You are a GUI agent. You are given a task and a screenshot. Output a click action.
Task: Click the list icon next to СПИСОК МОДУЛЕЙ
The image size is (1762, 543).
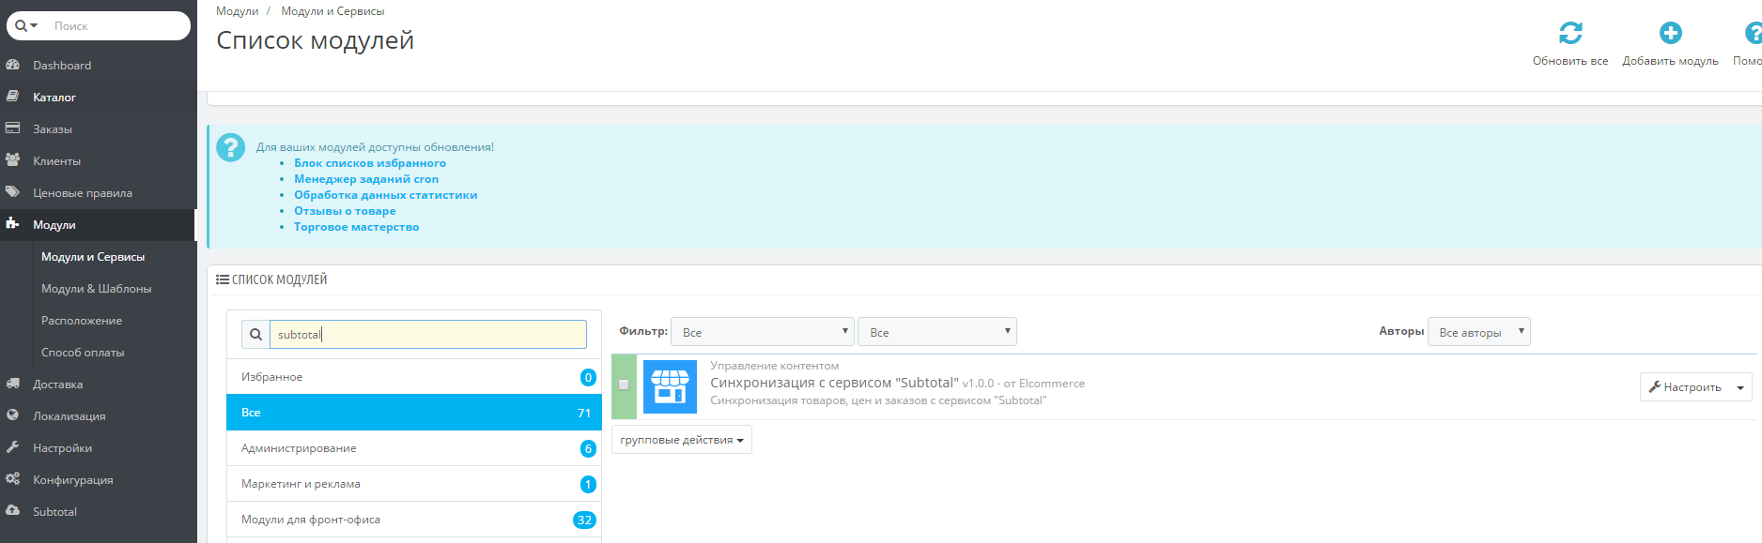tap(223, 279)
